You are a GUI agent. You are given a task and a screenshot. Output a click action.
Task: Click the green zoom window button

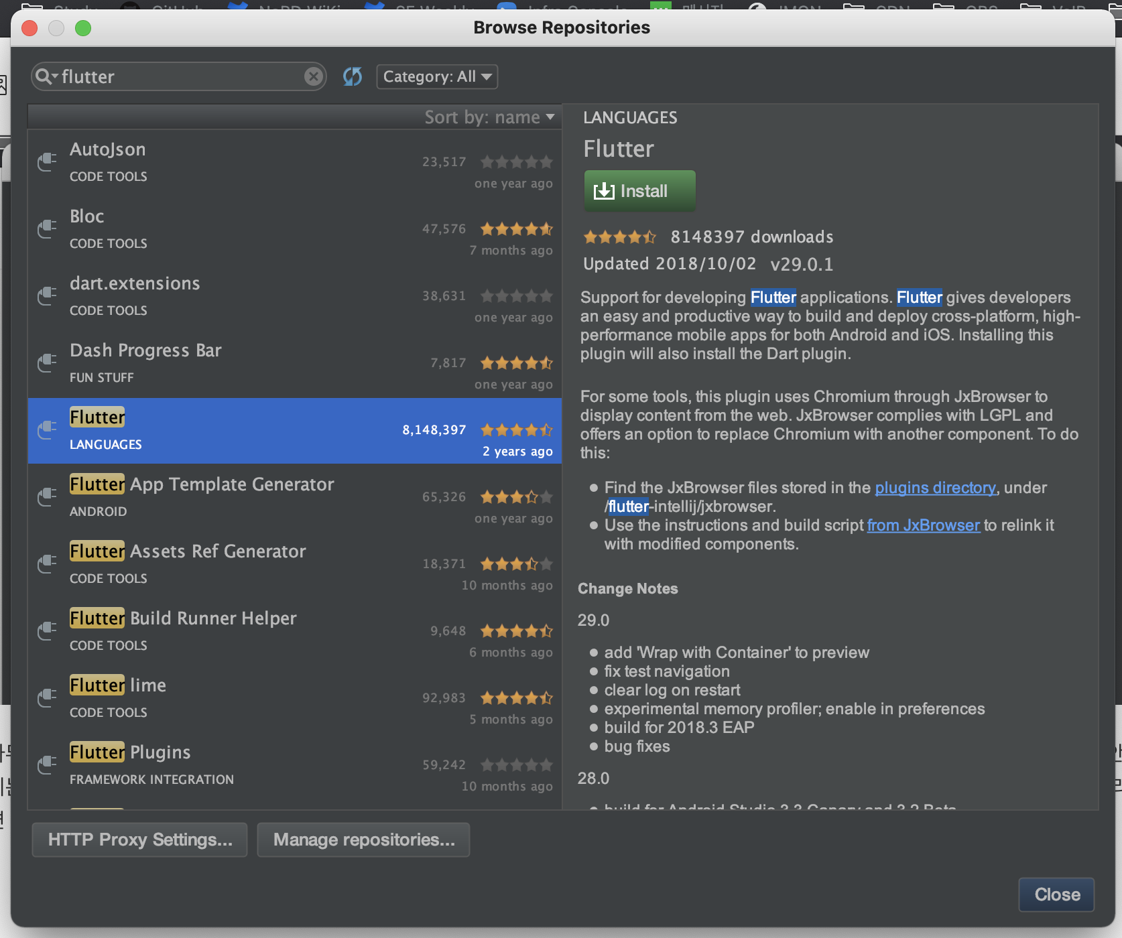point(83,28)
